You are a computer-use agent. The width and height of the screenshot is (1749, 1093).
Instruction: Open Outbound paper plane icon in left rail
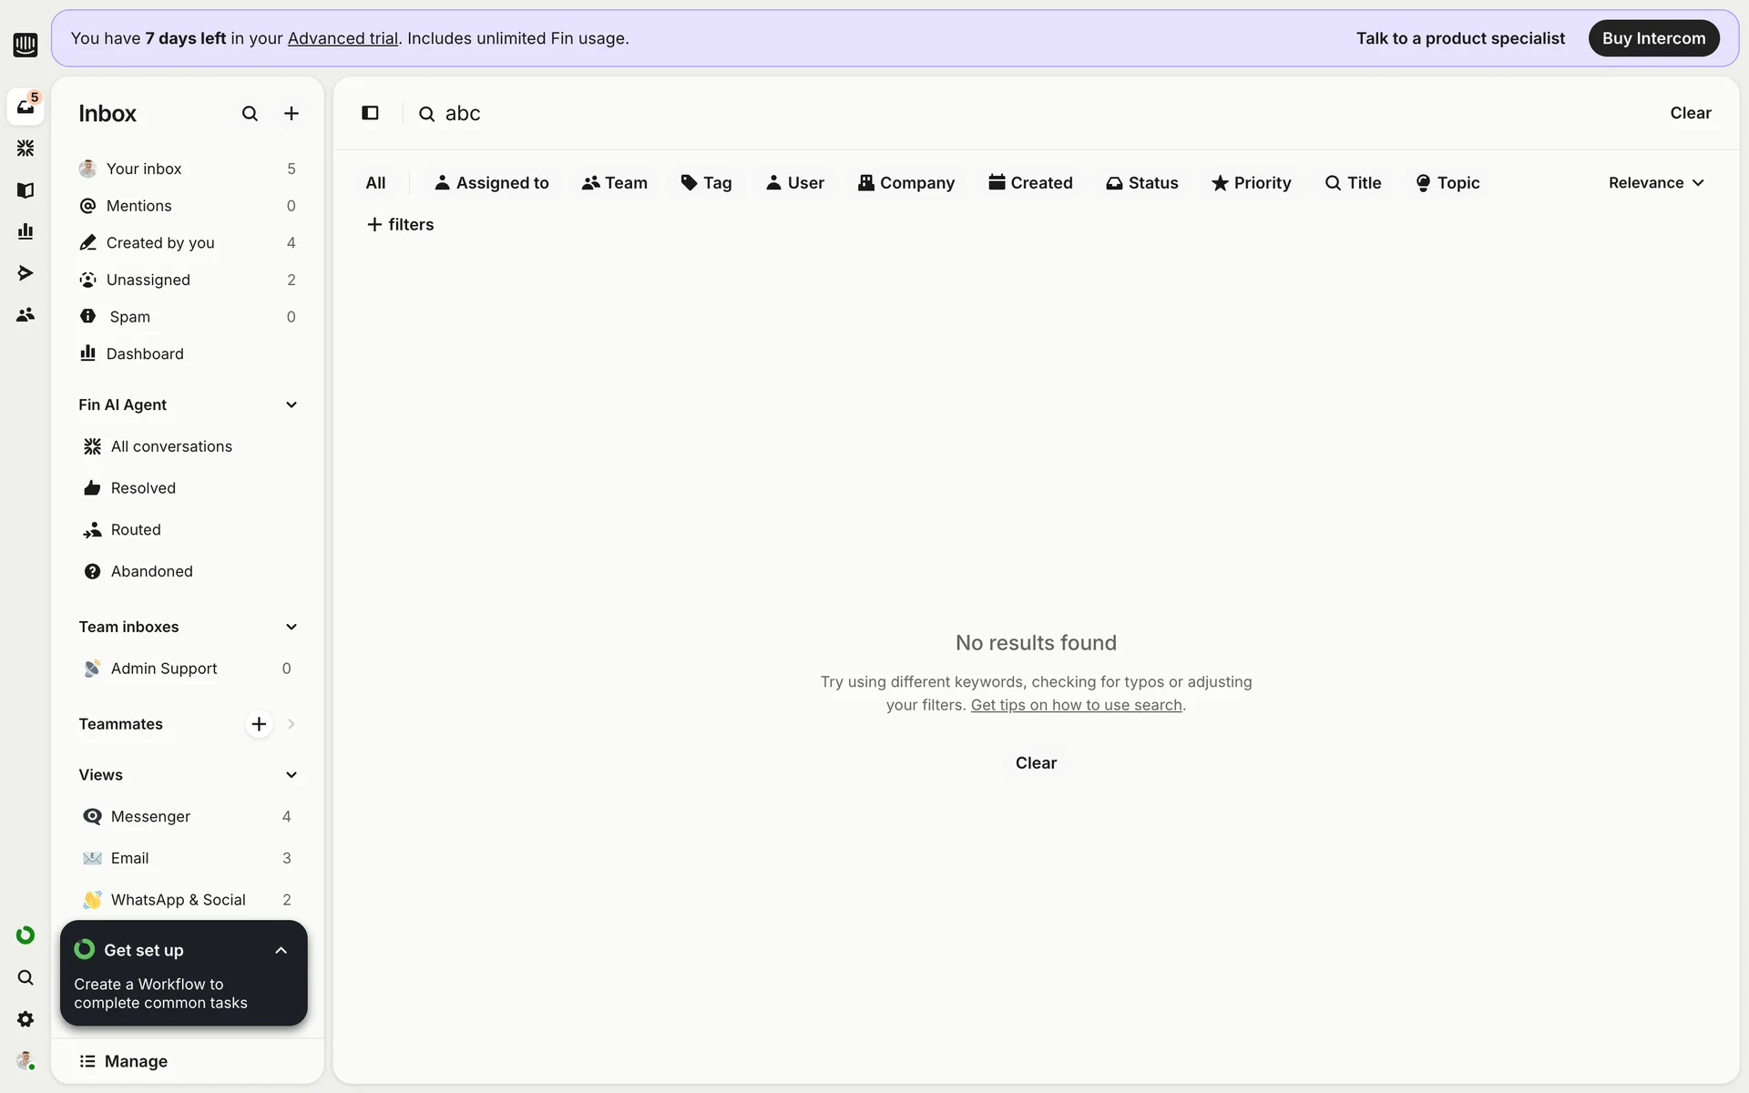pyautogui.click(x=26, y=273)
